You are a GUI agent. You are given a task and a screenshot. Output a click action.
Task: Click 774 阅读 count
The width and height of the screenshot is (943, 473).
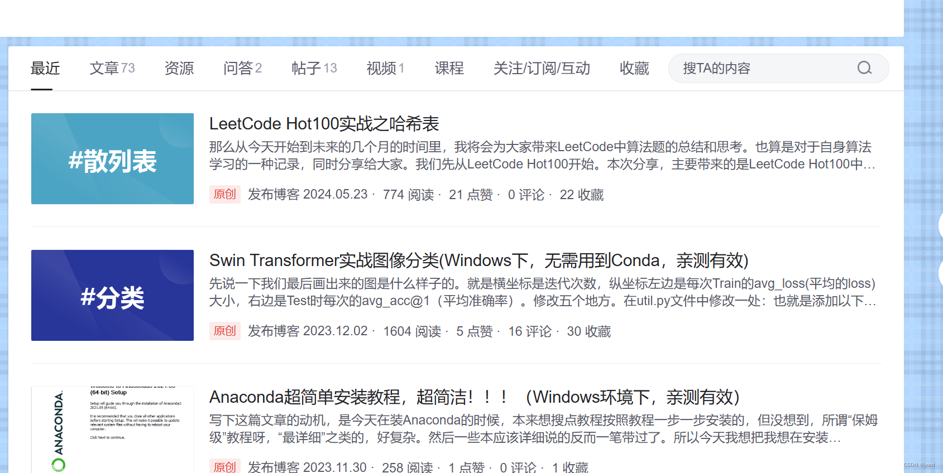pyautogui.click(x=408, y=194)
